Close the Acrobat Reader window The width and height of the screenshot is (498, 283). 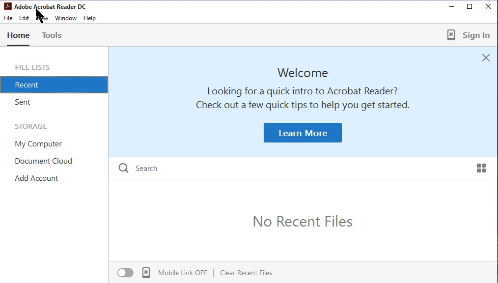pyautogui.click(x=488, y=6)
